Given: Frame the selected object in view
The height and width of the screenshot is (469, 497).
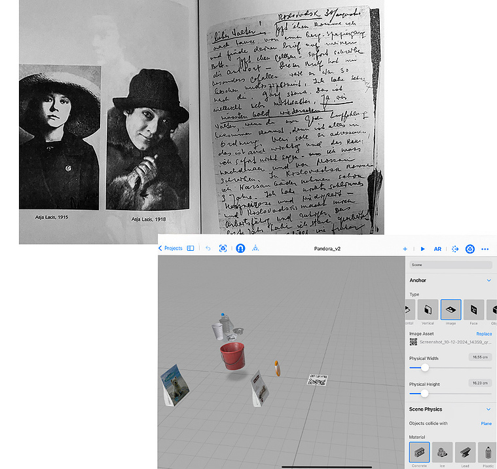Looking at the screenshot, I should [223, 248].
